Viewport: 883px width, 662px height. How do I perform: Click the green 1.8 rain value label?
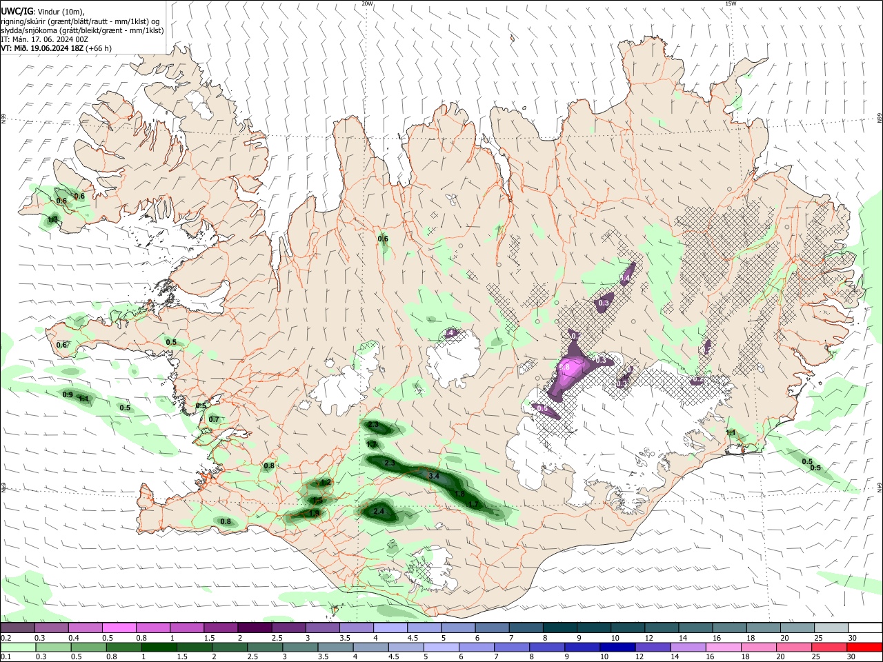[x=460, y=494]
